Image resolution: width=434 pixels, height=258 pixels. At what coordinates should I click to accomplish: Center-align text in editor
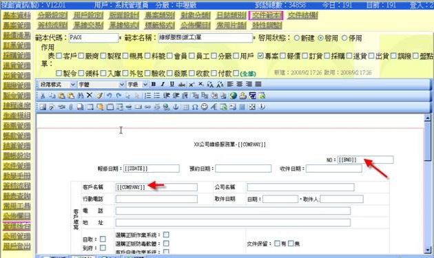pyautogui.click(x=240, y=84)
